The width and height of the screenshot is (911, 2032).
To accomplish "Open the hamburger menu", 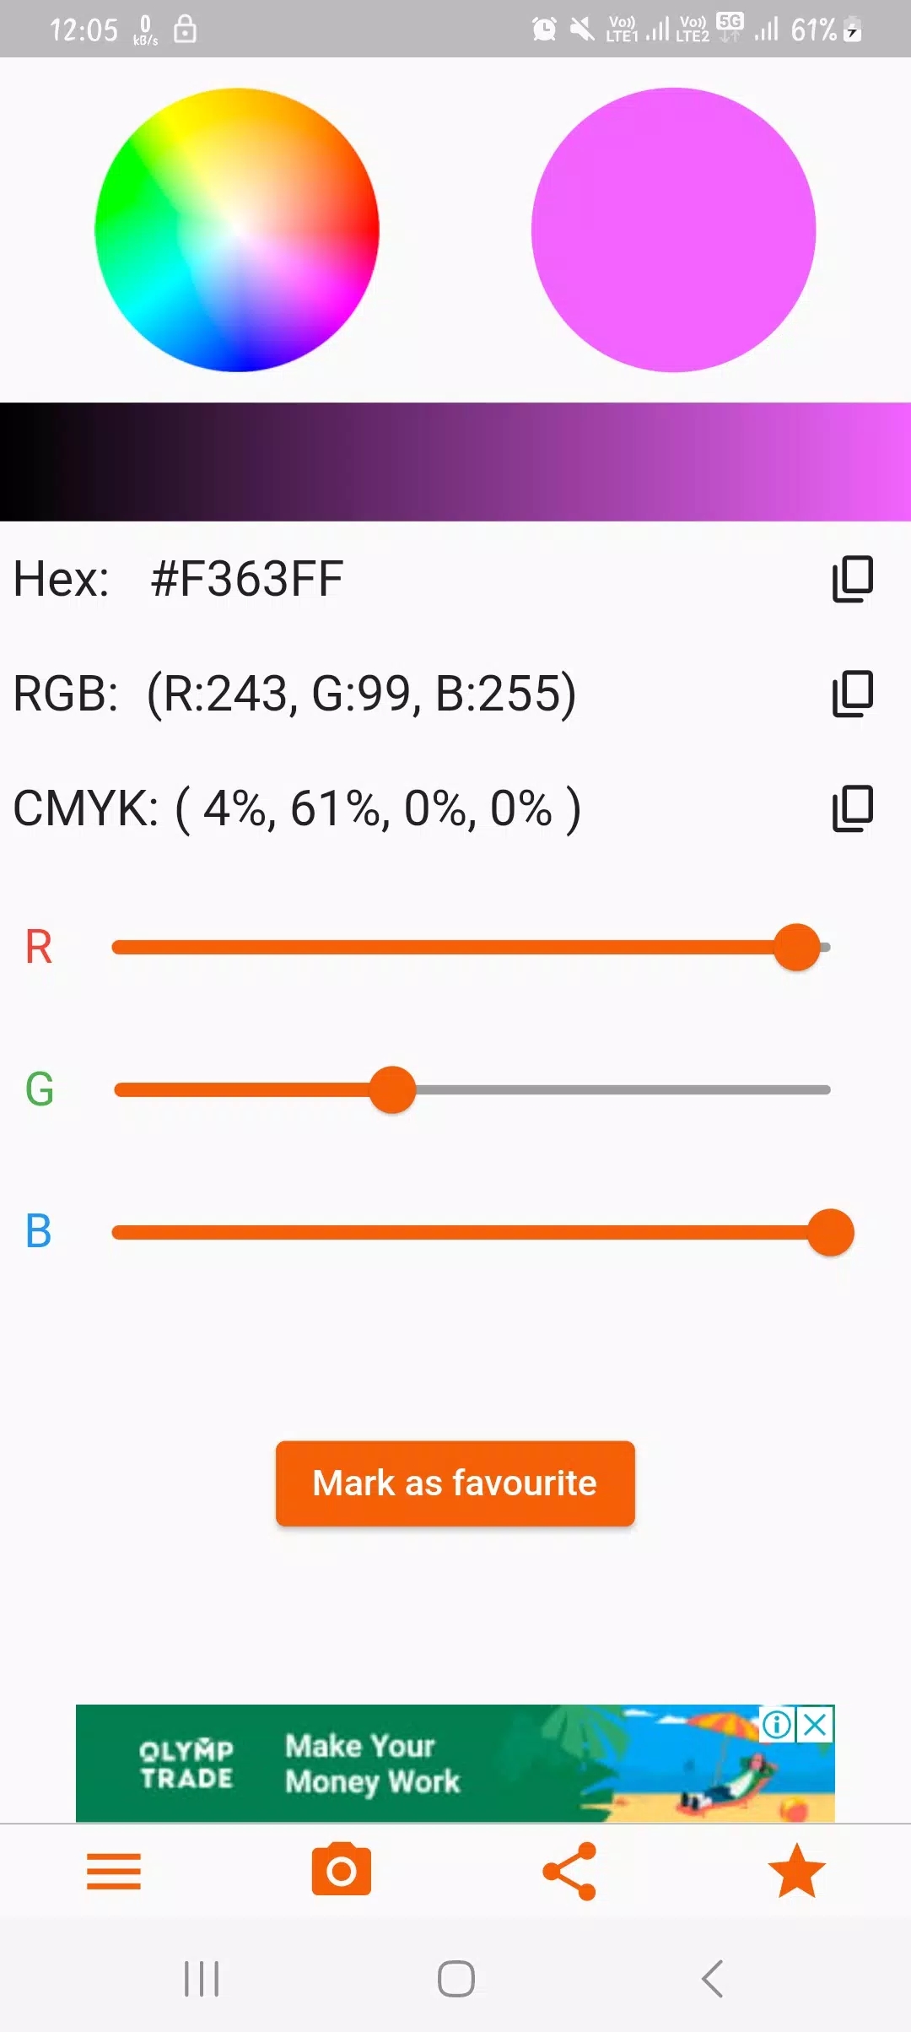I will (114, 1871).
